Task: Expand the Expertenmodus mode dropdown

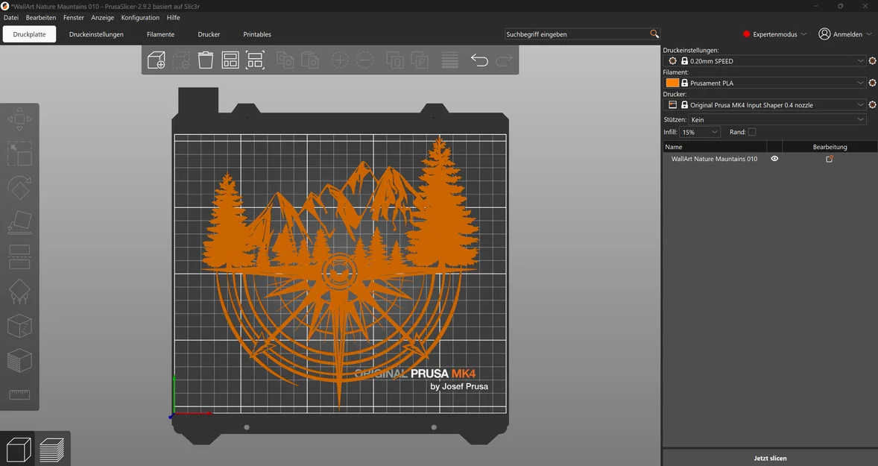Action: point(774,34)
